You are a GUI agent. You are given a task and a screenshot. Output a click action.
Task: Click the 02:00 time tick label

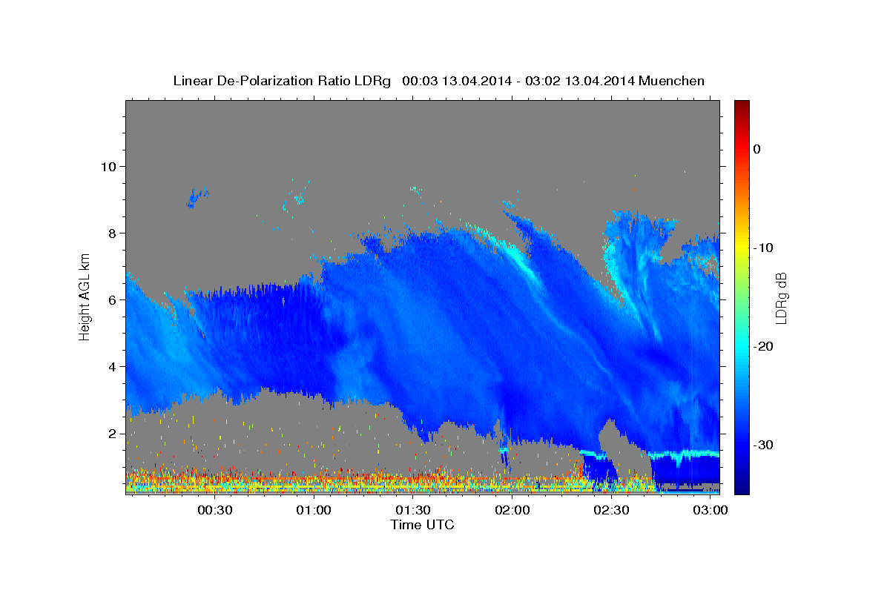pos(512,511)
